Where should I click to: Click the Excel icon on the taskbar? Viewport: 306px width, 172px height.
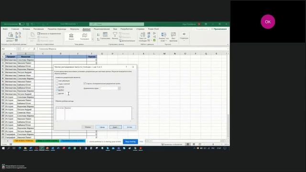click(x=42, y=148)
